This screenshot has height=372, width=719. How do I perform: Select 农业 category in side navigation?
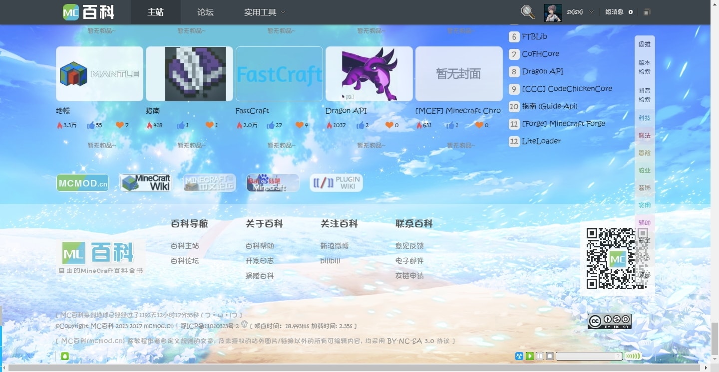645,171
